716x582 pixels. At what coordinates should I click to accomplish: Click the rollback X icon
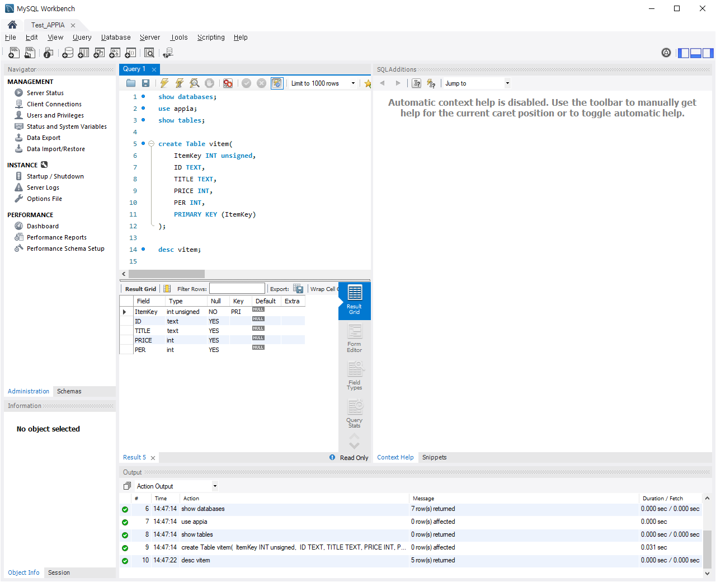point(261,83)
